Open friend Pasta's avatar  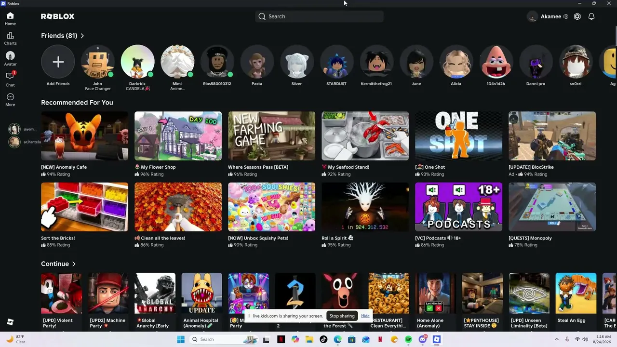[x=257, y=62]
